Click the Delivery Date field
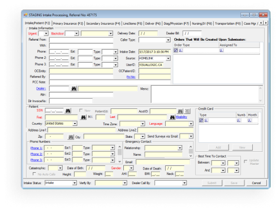Image resolution: width=280 pixels, height=210 pixels. [x=148, y=33]
